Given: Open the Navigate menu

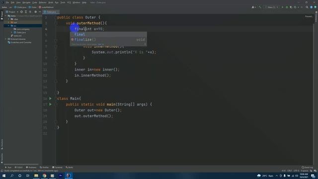Looking at the screenshot, I should pyautogui.click(x=26, y=2).
